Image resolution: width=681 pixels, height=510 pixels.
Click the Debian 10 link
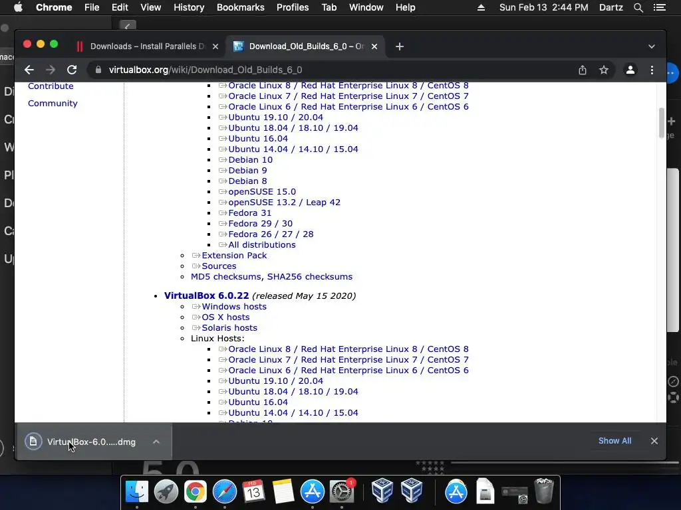251,160
